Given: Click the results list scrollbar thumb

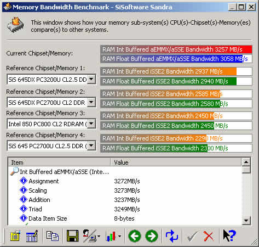Looking at the screenshot, I should click(246, 170).
